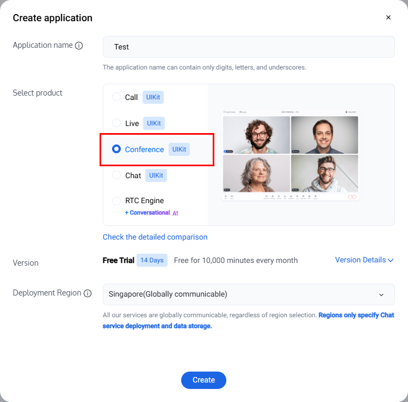This screenshot has width=408, height=402.
Task: Click the Conversational AI label under RTC Engine
Action: point(152,213)
